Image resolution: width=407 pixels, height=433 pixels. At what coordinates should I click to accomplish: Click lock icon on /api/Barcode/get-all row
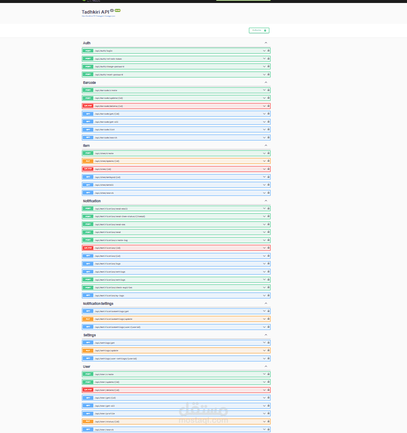point(268,121)
